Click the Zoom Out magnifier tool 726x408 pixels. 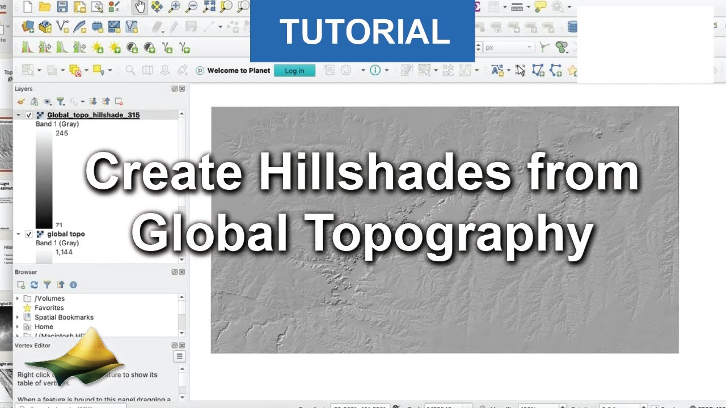(192, 7)
